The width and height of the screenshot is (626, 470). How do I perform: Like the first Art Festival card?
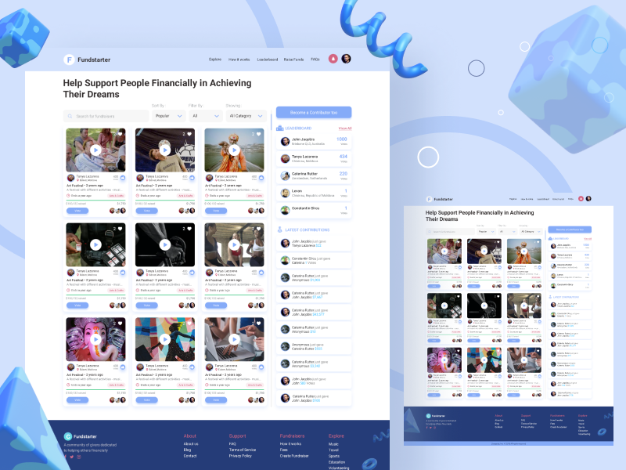pos(120,135)
